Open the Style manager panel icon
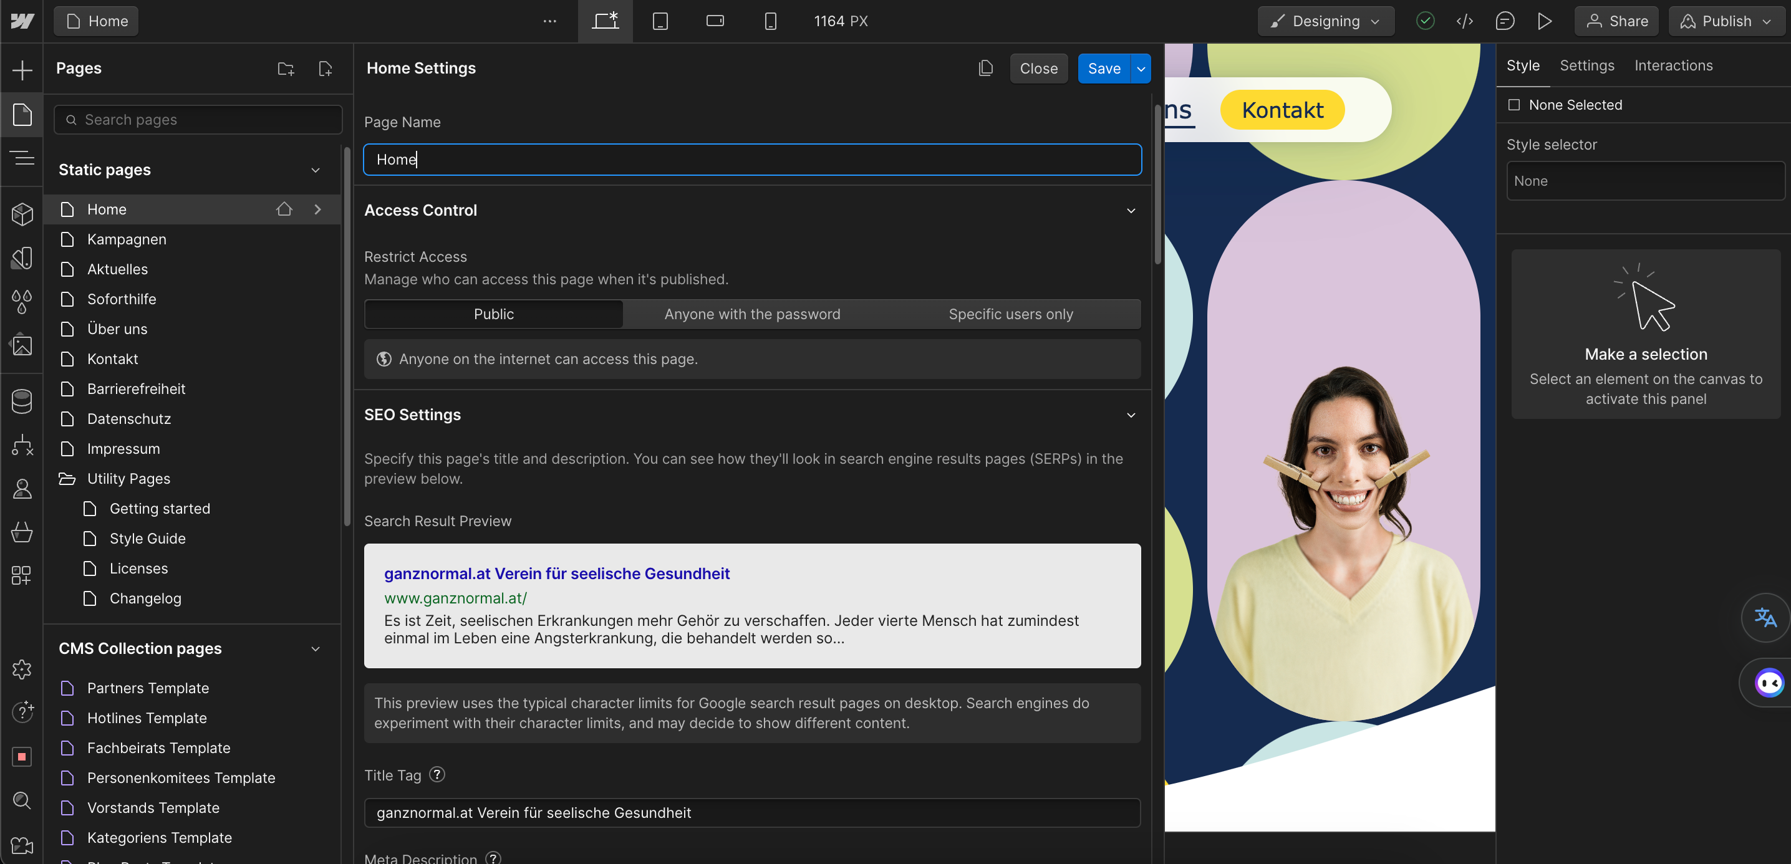1791x864 pixels. point(22,258)
